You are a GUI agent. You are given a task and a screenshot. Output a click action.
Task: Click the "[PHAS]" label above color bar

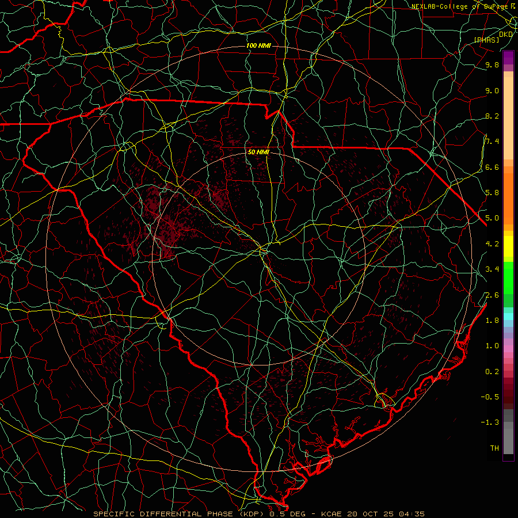pos(486,40)
